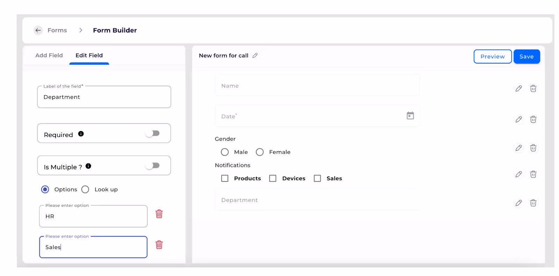The width and height of the screenshot is (559, 276).
Task: Check the Products checkbox
Action: (x=225, y=179)
